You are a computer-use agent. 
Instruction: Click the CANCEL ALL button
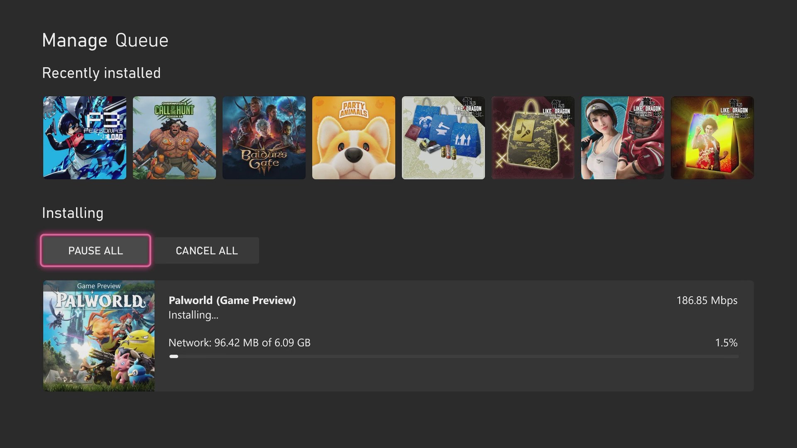[207, 250]
